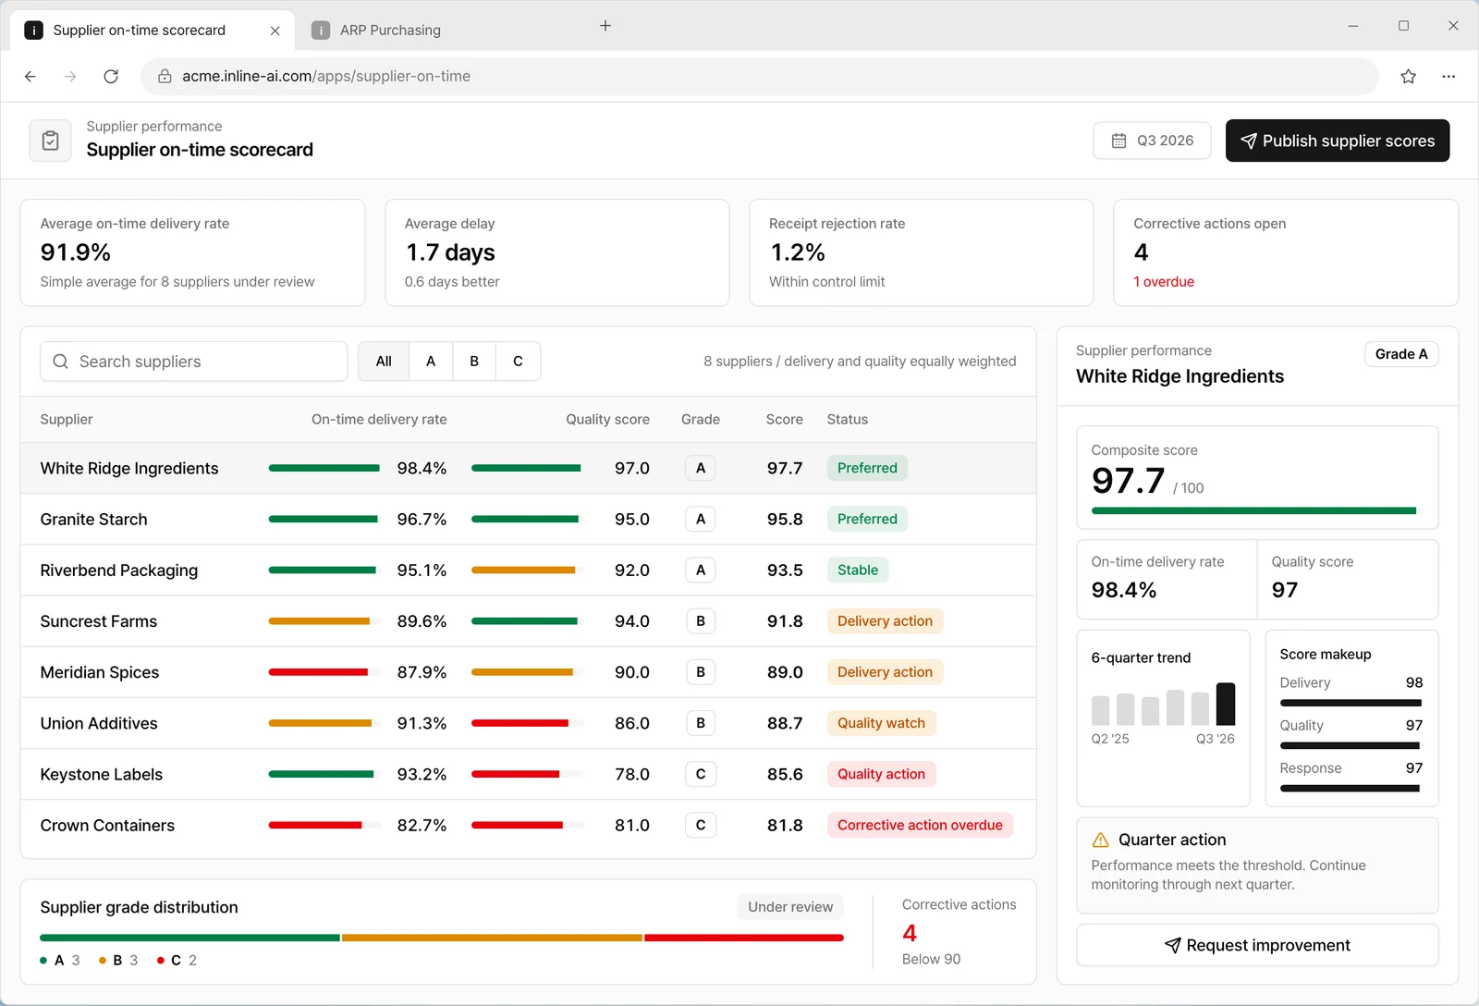This screenshot has width=1479, height=1006.
Task: Click inside the Search suppliers field
Action: [194, 362]
